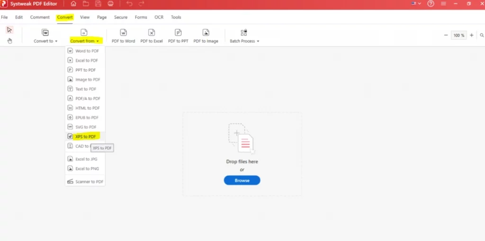Choose Word to PDF option
This screenshot has height=241, width=485.
point(85,51)
